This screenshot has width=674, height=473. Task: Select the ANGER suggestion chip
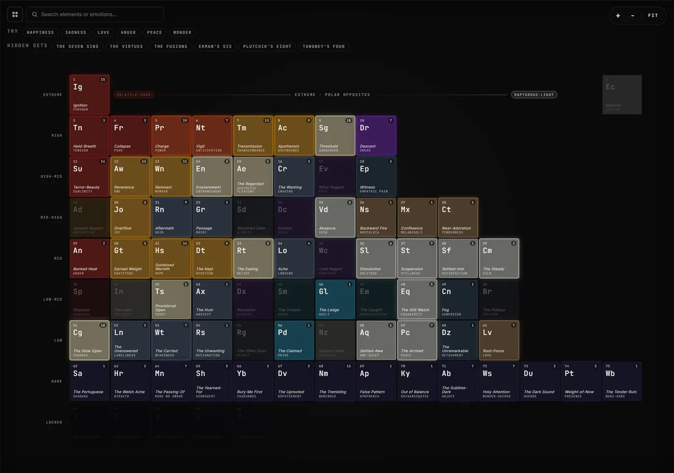tap(128, 32)
